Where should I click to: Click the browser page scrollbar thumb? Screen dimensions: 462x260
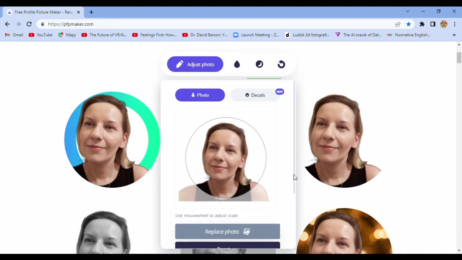click(x=459, y=58)
